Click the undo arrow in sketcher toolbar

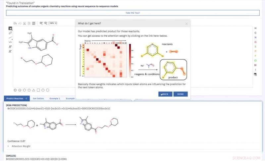click(15, 23)
